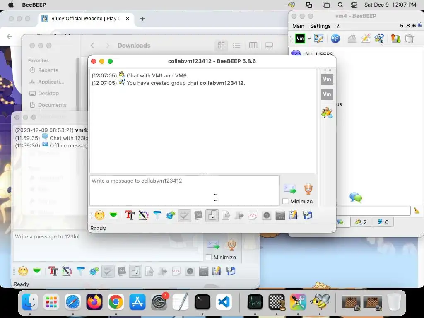Edit your profile icon in vm4 toolbar
424x318 pixels.
point(319,39)
